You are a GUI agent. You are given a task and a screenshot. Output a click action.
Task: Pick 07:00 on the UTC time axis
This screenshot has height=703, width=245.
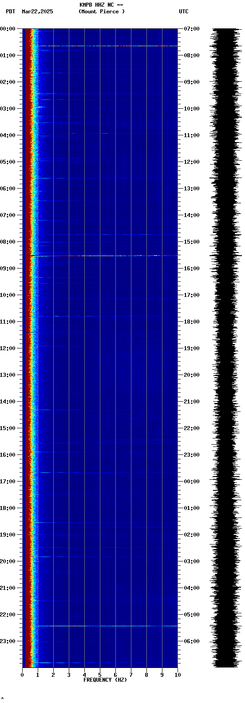pyautogui.click(x=192, y=29)
